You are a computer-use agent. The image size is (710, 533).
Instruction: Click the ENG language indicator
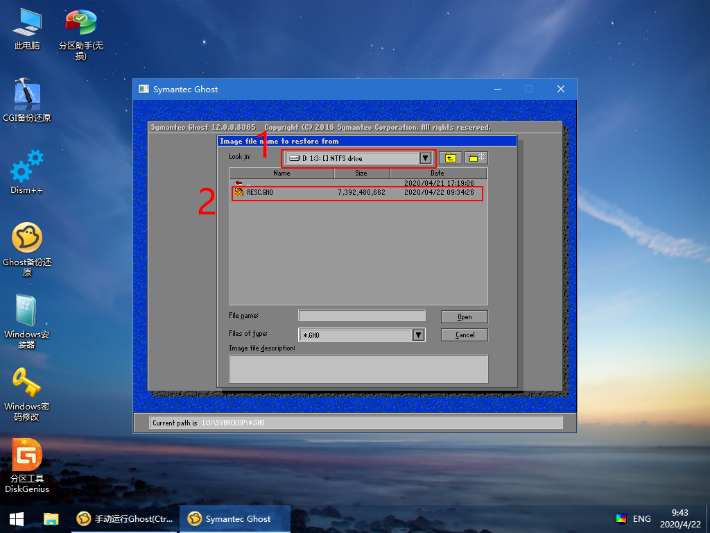coord(641,519)
